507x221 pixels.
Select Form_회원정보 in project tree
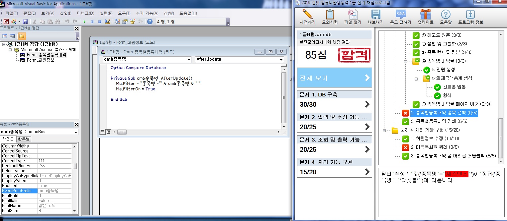[x=41, y=60]
